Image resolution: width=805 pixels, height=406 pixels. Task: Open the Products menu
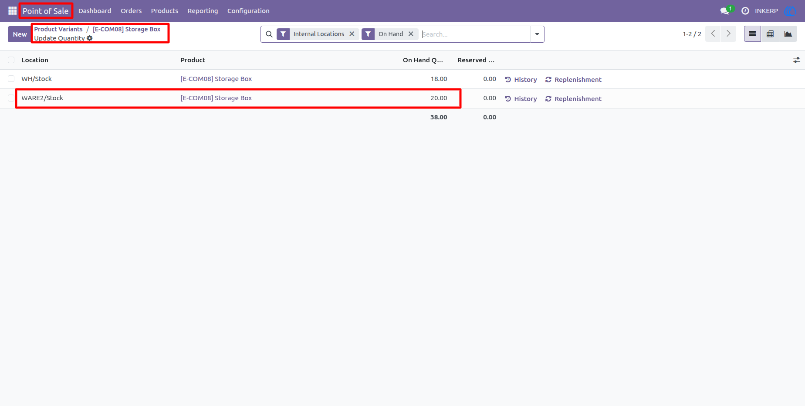[165, 11]
